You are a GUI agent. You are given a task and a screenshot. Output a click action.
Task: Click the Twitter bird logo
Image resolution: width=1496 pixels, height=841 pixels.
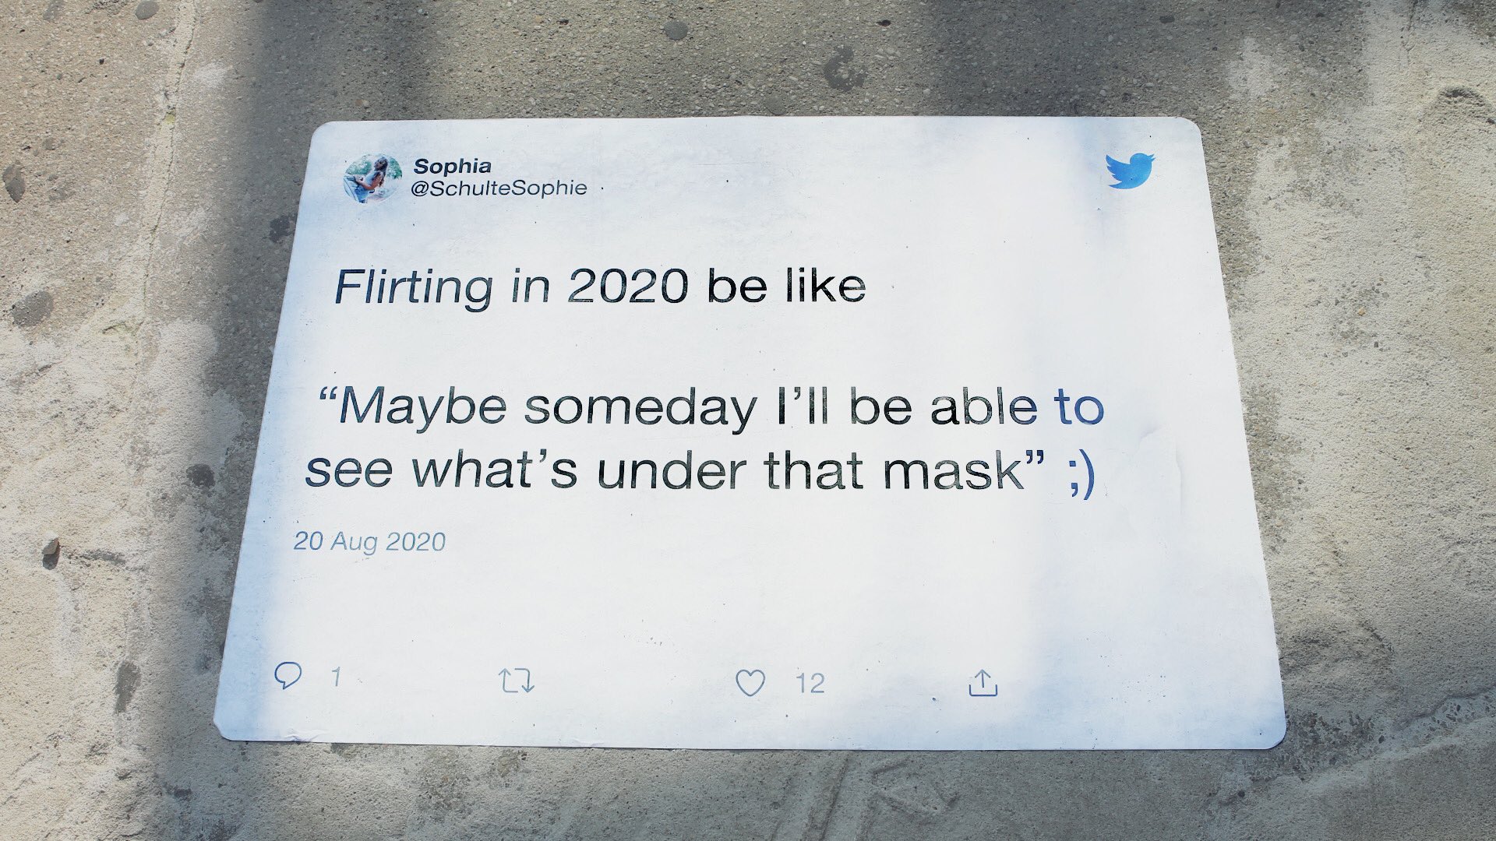[1130, 171]
